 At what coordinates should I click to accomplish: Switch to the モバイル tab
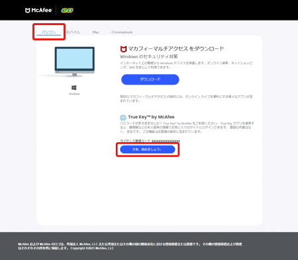point(73,32)
